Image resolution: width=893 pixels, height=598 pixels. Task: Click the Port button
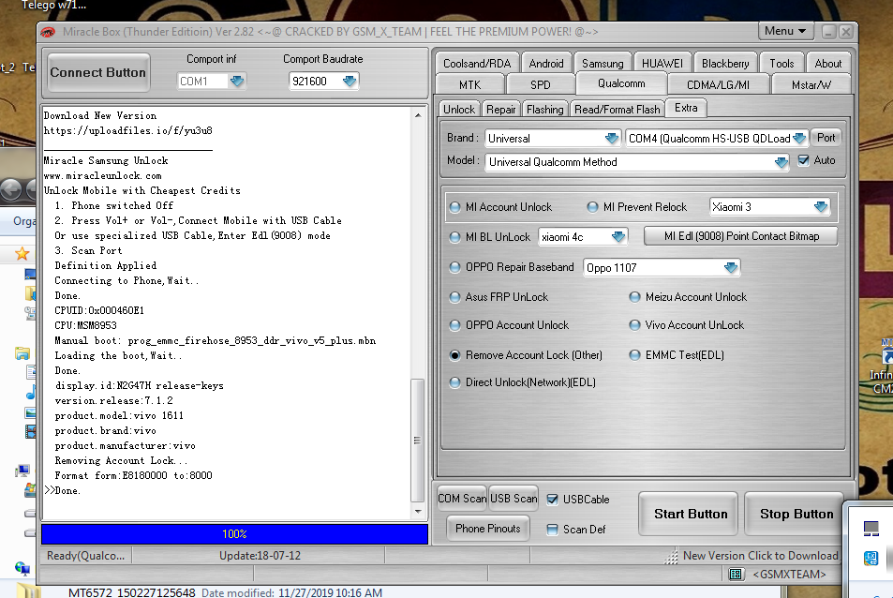tap(826, 137)
